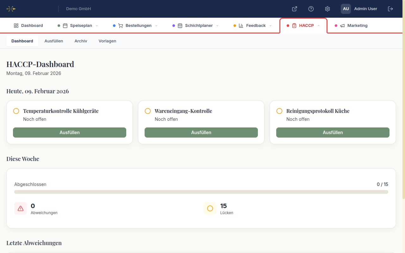This screenshot has height=253, width=405.
Task: Collapse the HACCP menu chevron
Action: pos(319,26)
